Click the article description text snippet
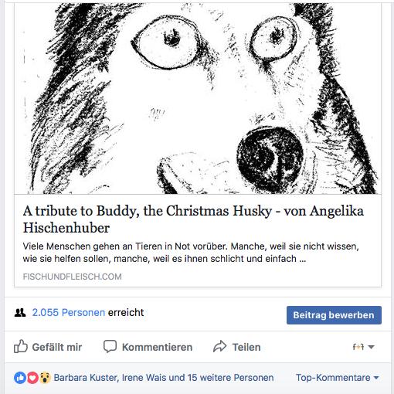 [x=191, y=253]
